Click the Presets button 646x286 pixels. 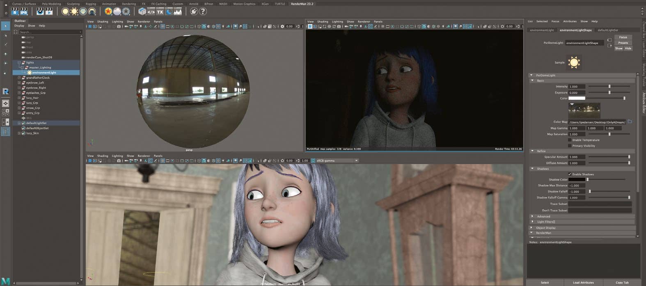[623, 43]
